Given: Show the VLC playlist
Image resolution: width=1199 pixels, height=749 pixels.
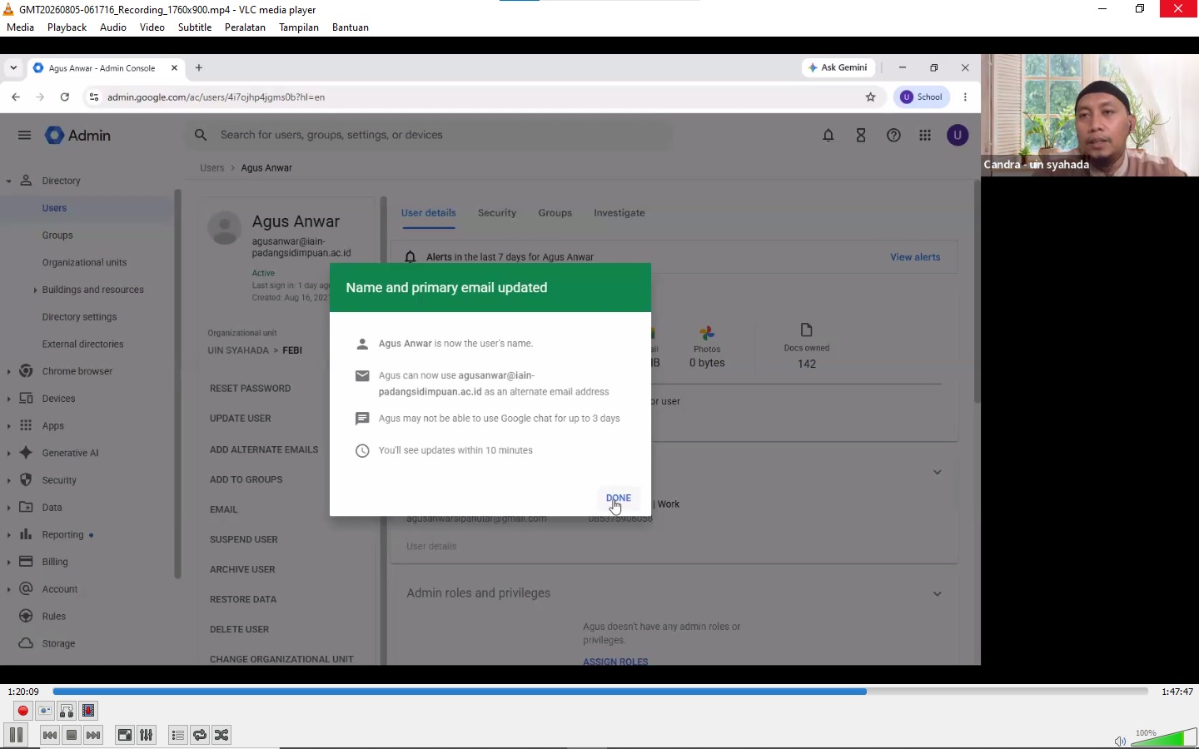Looking at the screenshot, I should pyautogui.click(x=177, y=735).
